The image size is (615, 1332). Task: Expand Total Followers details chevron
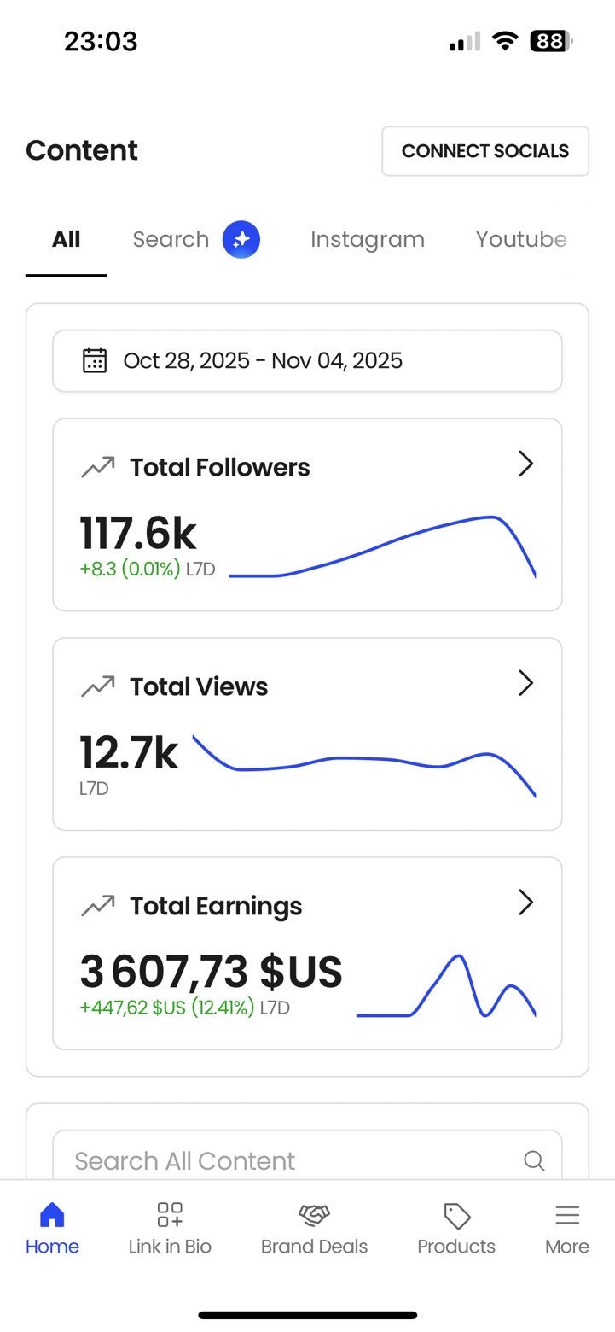(525, 464)
